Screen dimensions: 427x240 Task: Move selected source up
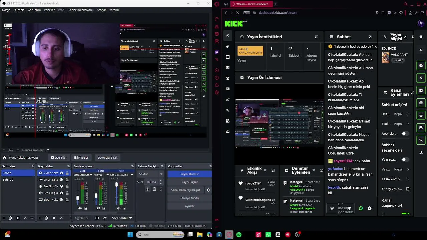coord(62,218)
